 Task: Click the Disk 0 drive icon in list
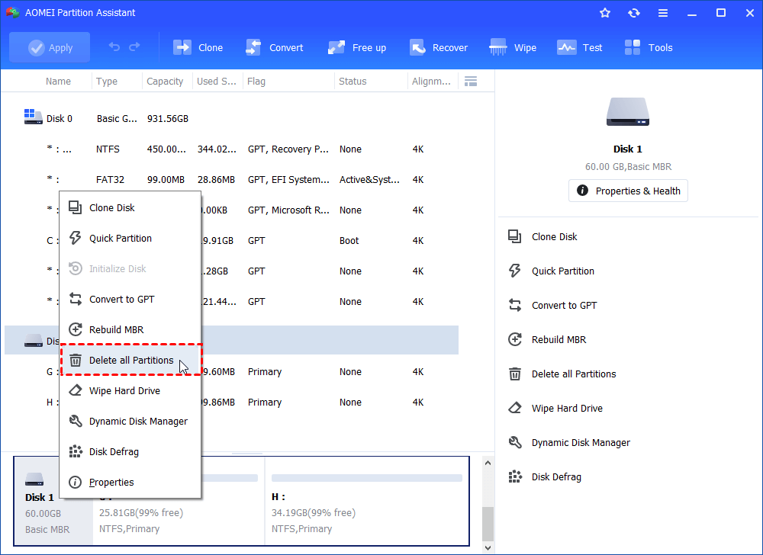(x=33, y=117)
